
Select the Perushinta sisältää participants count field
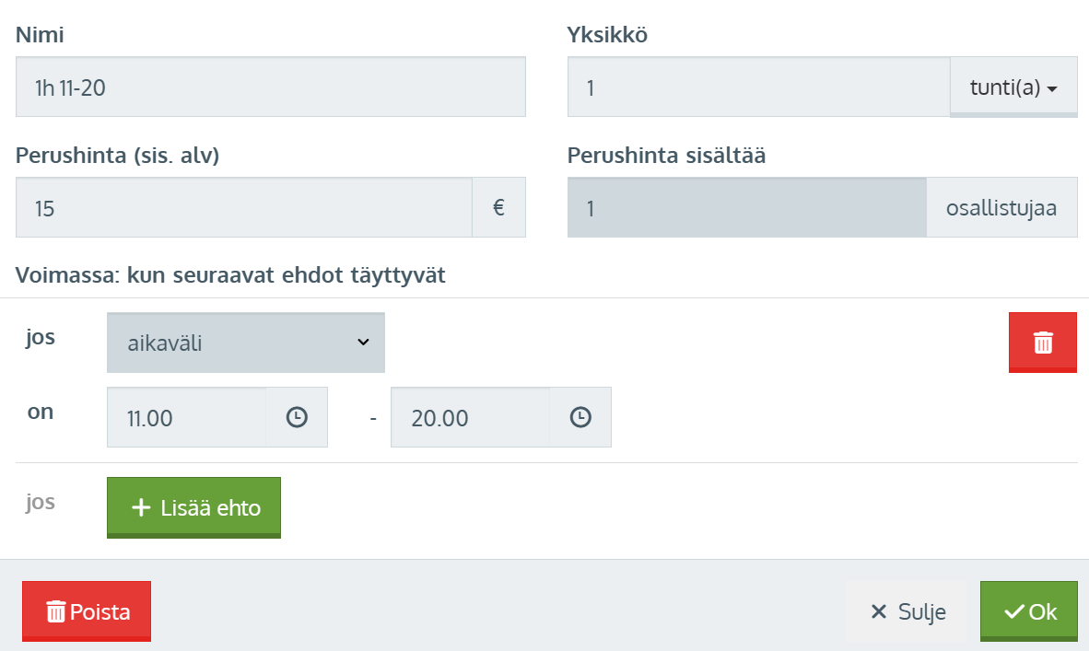pos(746,207)
